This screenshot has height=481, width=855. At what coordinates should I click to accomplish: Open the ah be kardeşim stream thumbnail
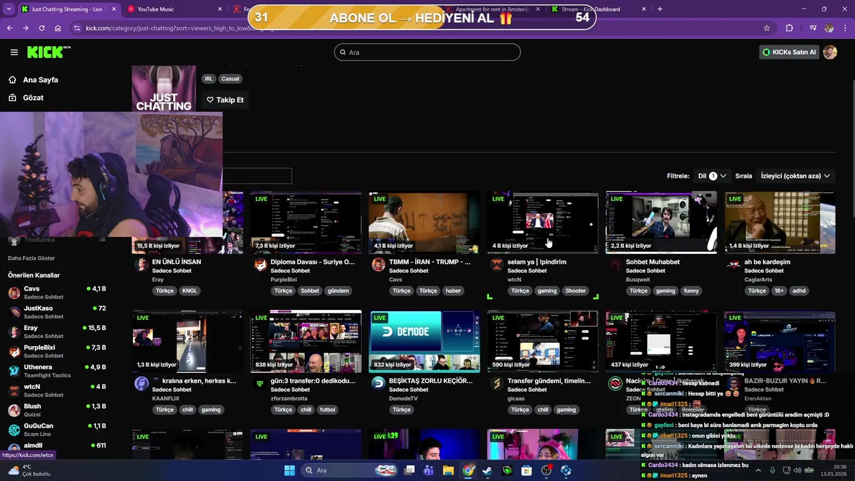pos(780,222)
